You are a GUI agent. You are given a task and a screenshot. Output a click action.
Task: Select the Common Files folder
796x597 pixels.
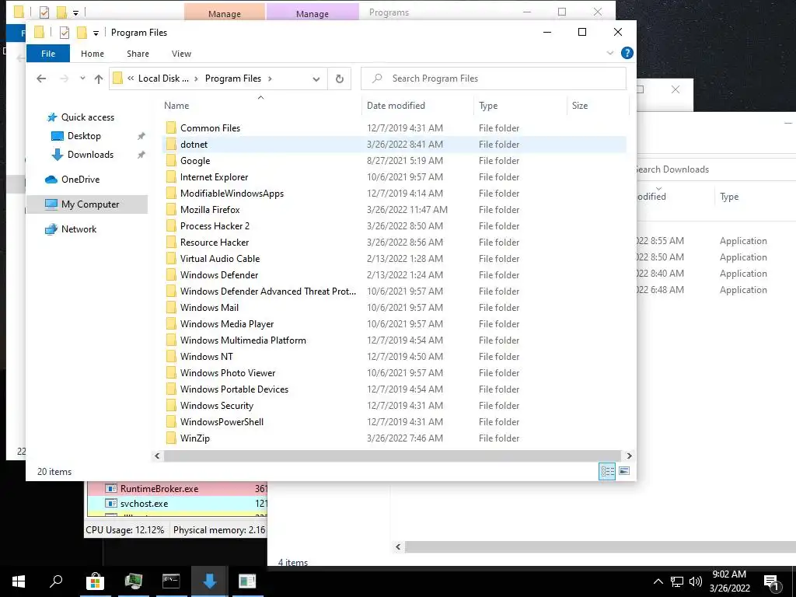210,128
